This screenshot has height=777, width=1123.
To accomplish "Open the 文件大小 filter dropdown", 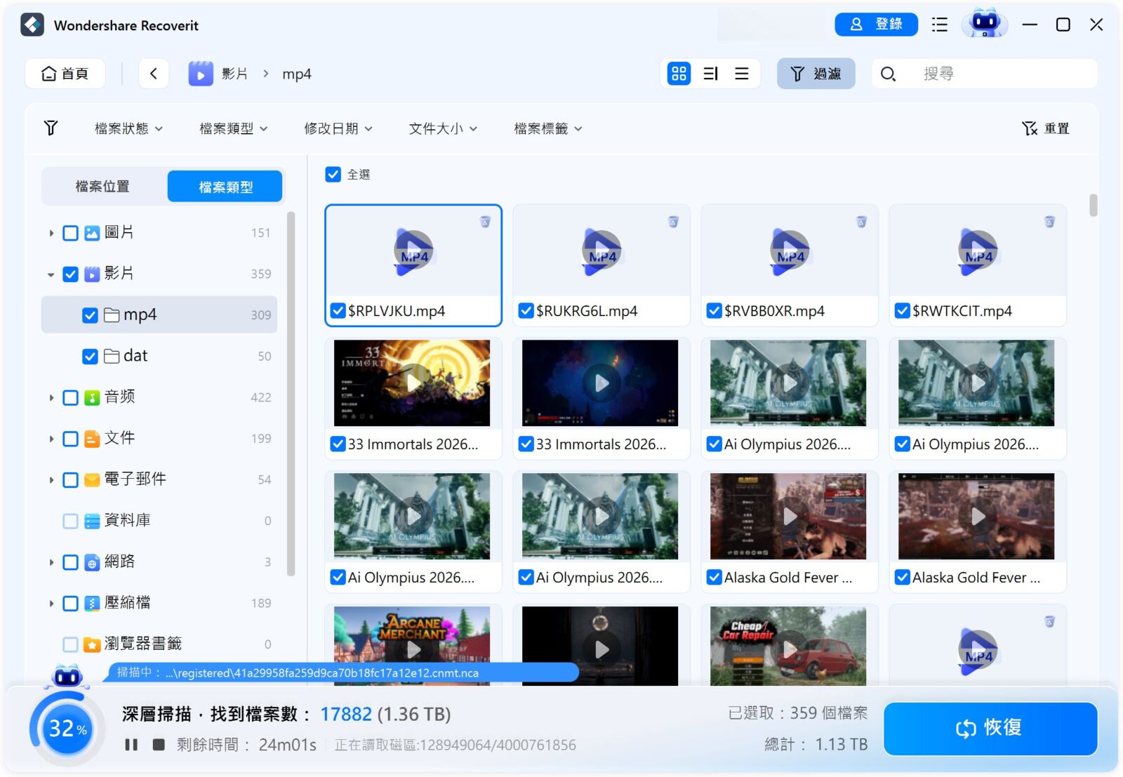I will (x=443, y=128).
